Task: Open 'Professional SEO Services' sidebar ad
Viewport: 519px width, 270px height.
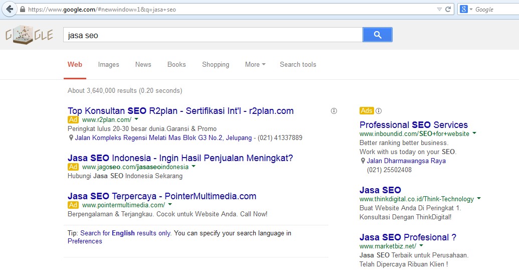Action: click(x=413, y=125)
